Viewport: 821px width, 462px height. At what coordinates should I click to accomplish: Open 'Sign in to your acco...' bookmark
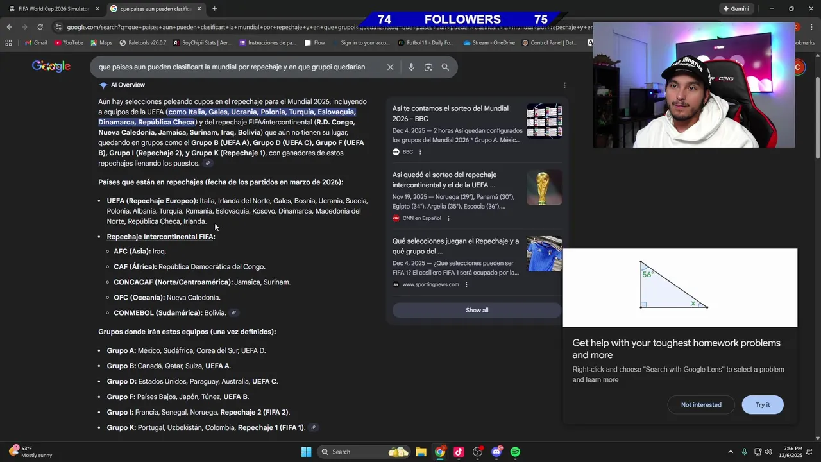click(360, 43)
